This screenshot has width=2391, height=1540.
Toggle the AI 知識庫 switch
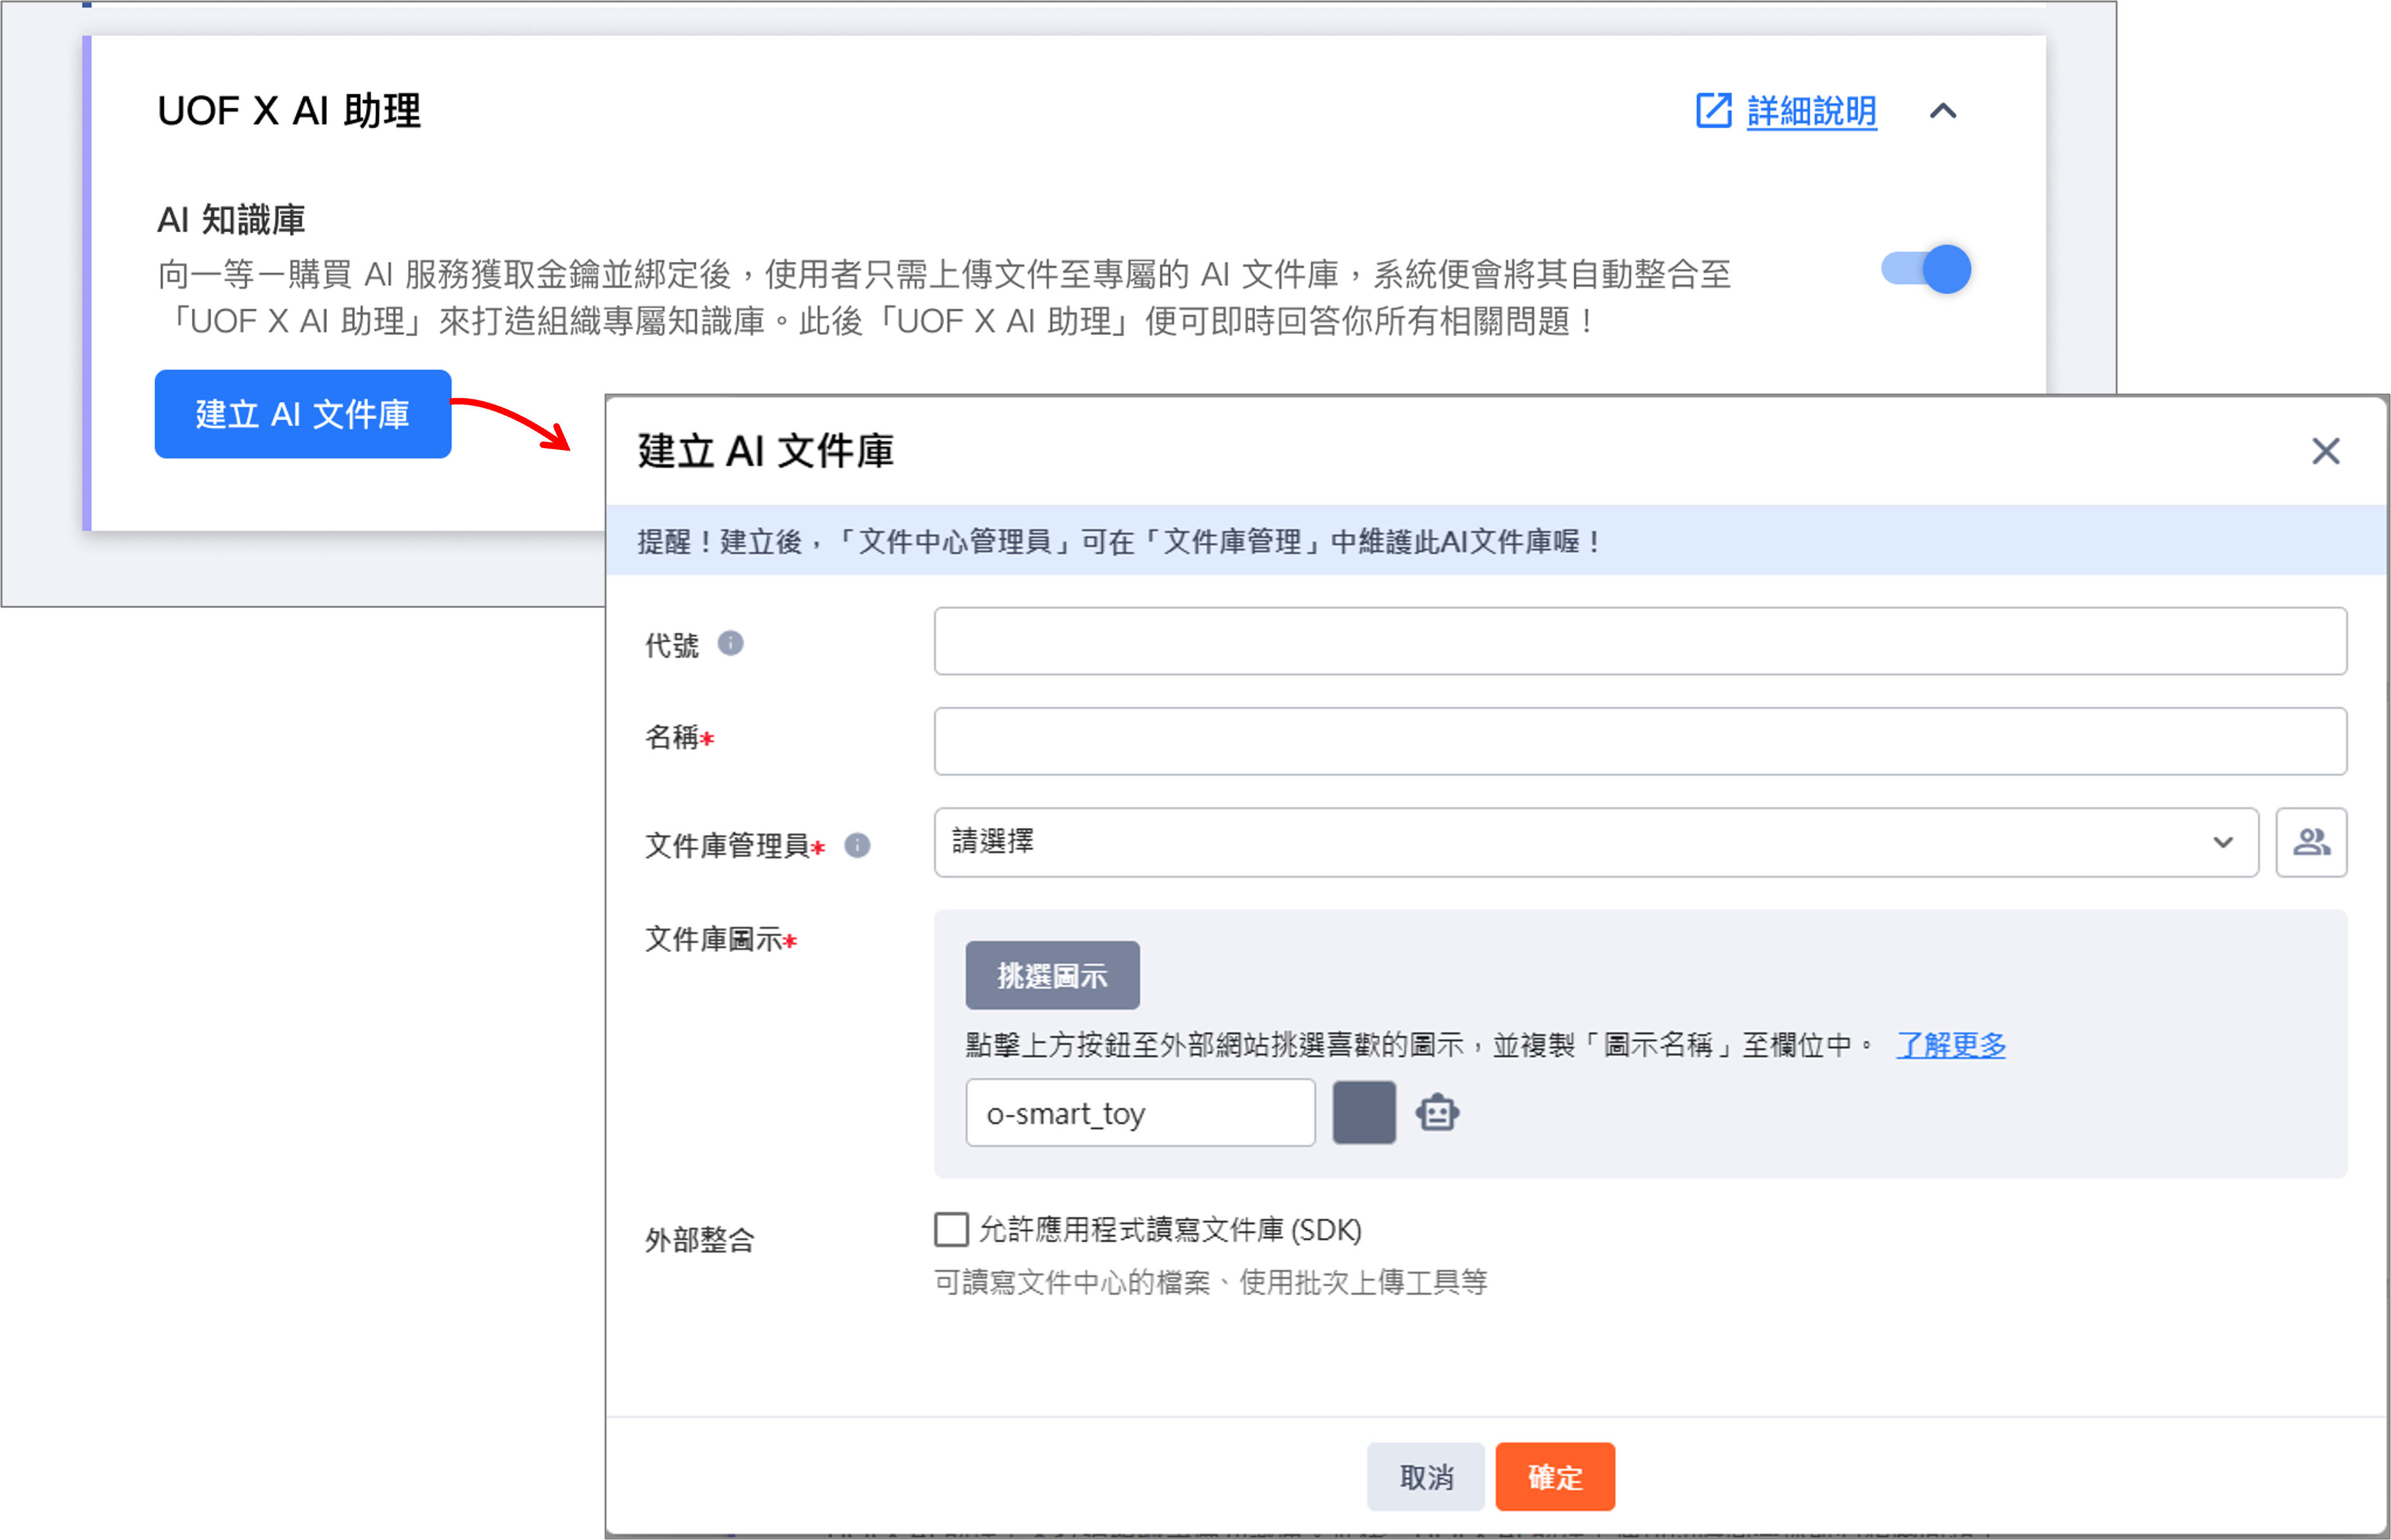tap(1926, 269)
